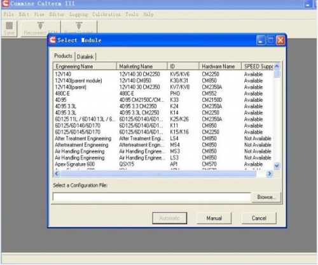Screen dimensions: 318x265
Task: Select the 4D95 3.3L row with ID K24
Action: [x=163, y=106]
